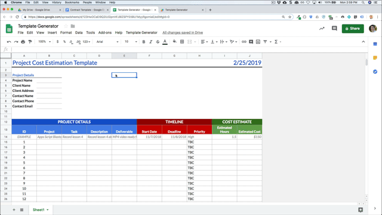Decrease decimal places icon

(71, 42)
